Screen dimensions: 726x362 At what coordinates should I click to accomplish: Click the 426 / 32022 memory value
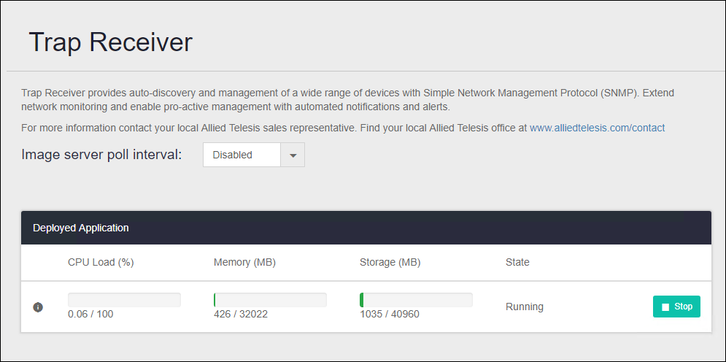[240, 315]
